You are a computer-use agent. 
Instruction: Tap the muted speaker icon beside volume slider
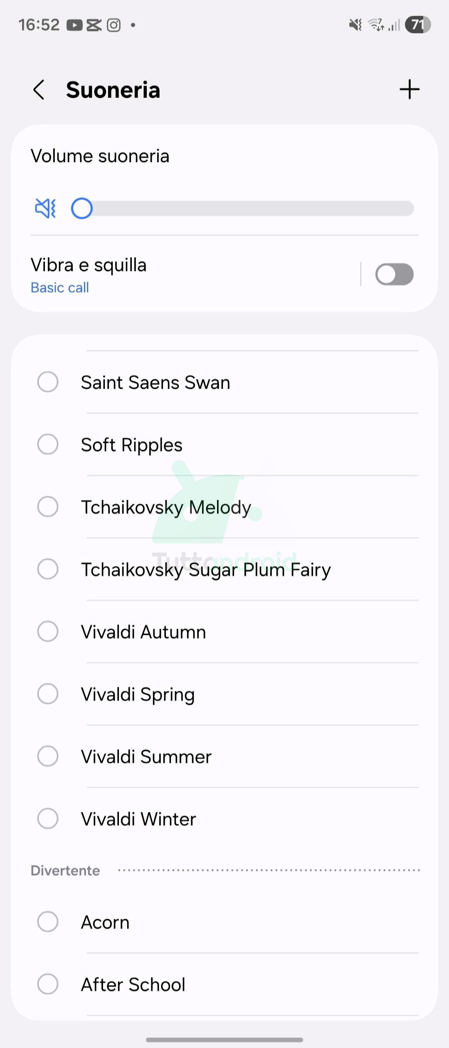pyautogui.click(x=45, y=208)
